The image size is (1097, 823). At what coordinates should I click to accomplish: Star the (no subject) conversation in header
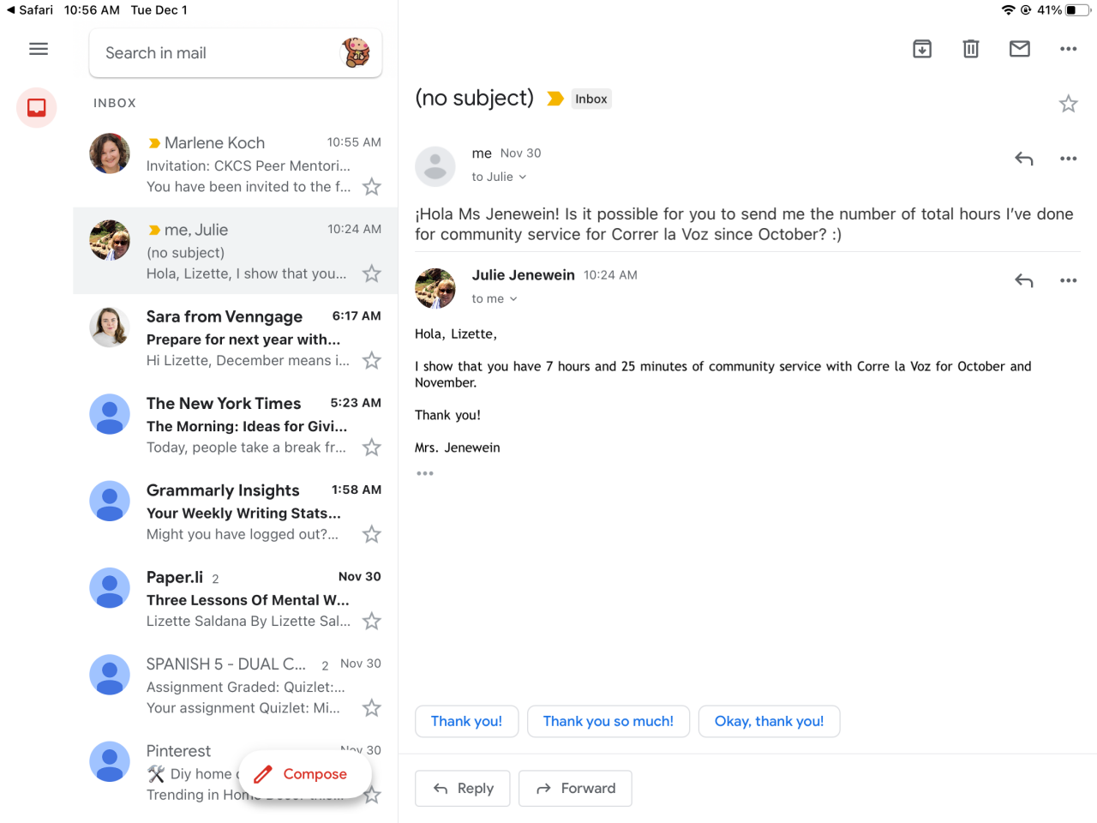tap(1068, 104)
